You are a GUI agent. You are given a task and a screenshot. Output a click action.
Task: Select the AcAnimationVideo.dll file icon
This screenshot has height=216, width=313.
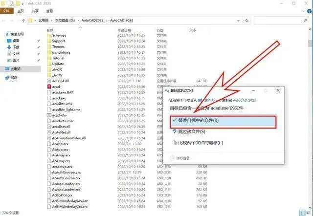click(49, 138)
